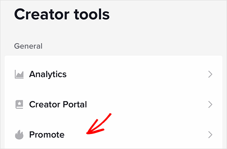Click the word tools in the heading
The width and height of the screenshot is (227, 149).
(92, 14)
